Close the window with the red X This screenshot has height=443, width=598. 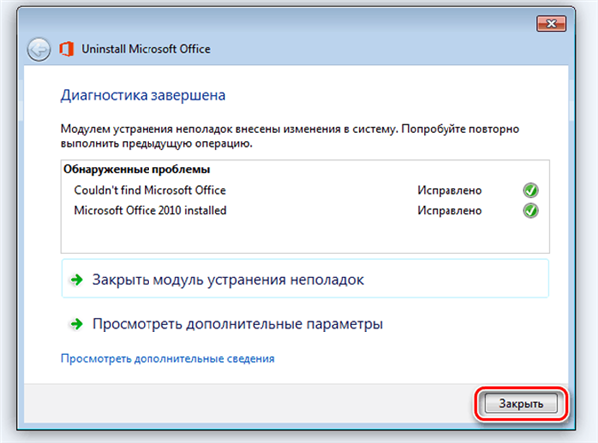point(551,24)
